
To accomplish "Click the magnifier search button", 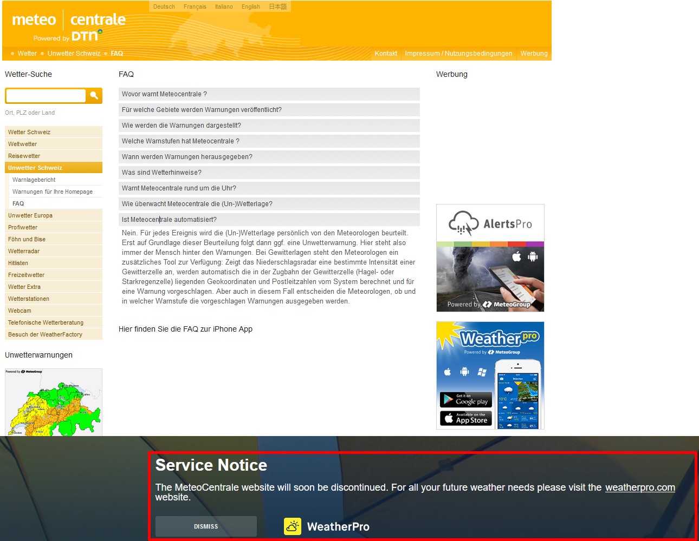I will [x=94, y=96].
